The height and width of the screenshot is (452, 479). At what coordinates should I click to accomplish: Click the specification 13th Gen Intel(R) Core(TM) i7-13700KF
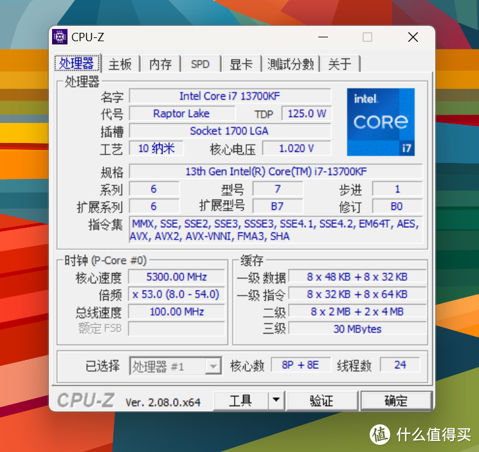point(276,171)
